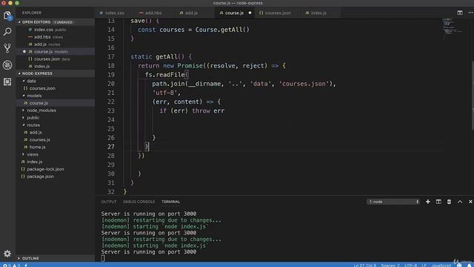Open courses.json data in Open Editors list
474x267 pixels.
56,59
